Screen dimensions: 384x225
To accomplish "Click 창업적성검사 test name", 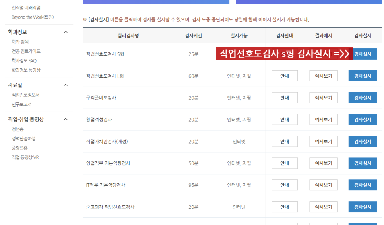I will click(99, 120).
